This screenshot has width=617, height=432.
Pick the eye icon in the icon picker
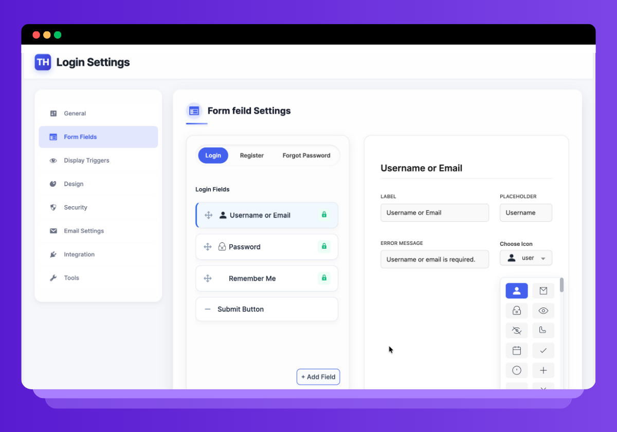tap(543, 311)
